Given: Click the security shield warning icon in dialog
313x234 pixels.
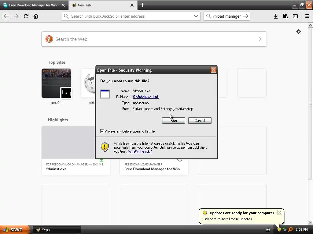Looking at the screenshot, I should pos(105,147).
